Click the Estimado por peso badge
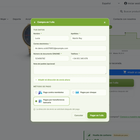This screenshot has height=140, width=140. (121, 135)
